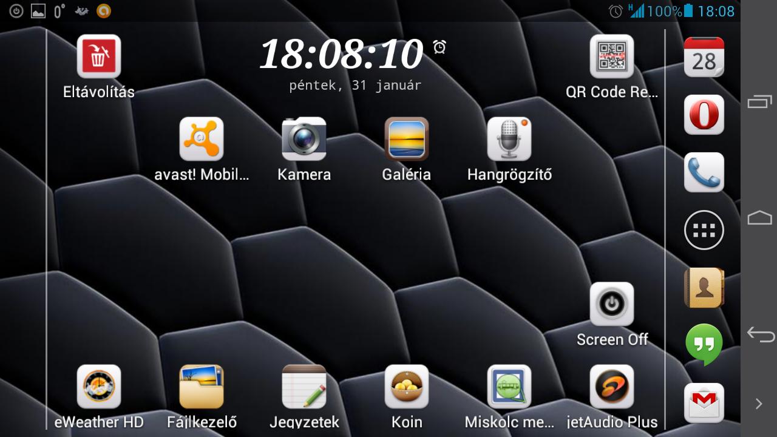Tap the 0° temperature notification

click(59, 11)
